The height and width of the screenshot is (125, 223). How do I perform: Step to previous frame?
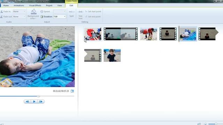tap(28, 101)
